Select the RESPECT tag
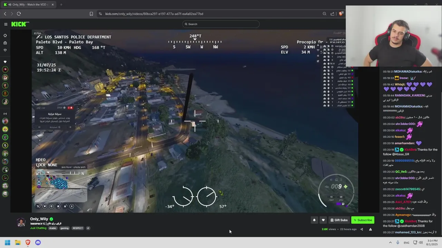 [78, 228]
